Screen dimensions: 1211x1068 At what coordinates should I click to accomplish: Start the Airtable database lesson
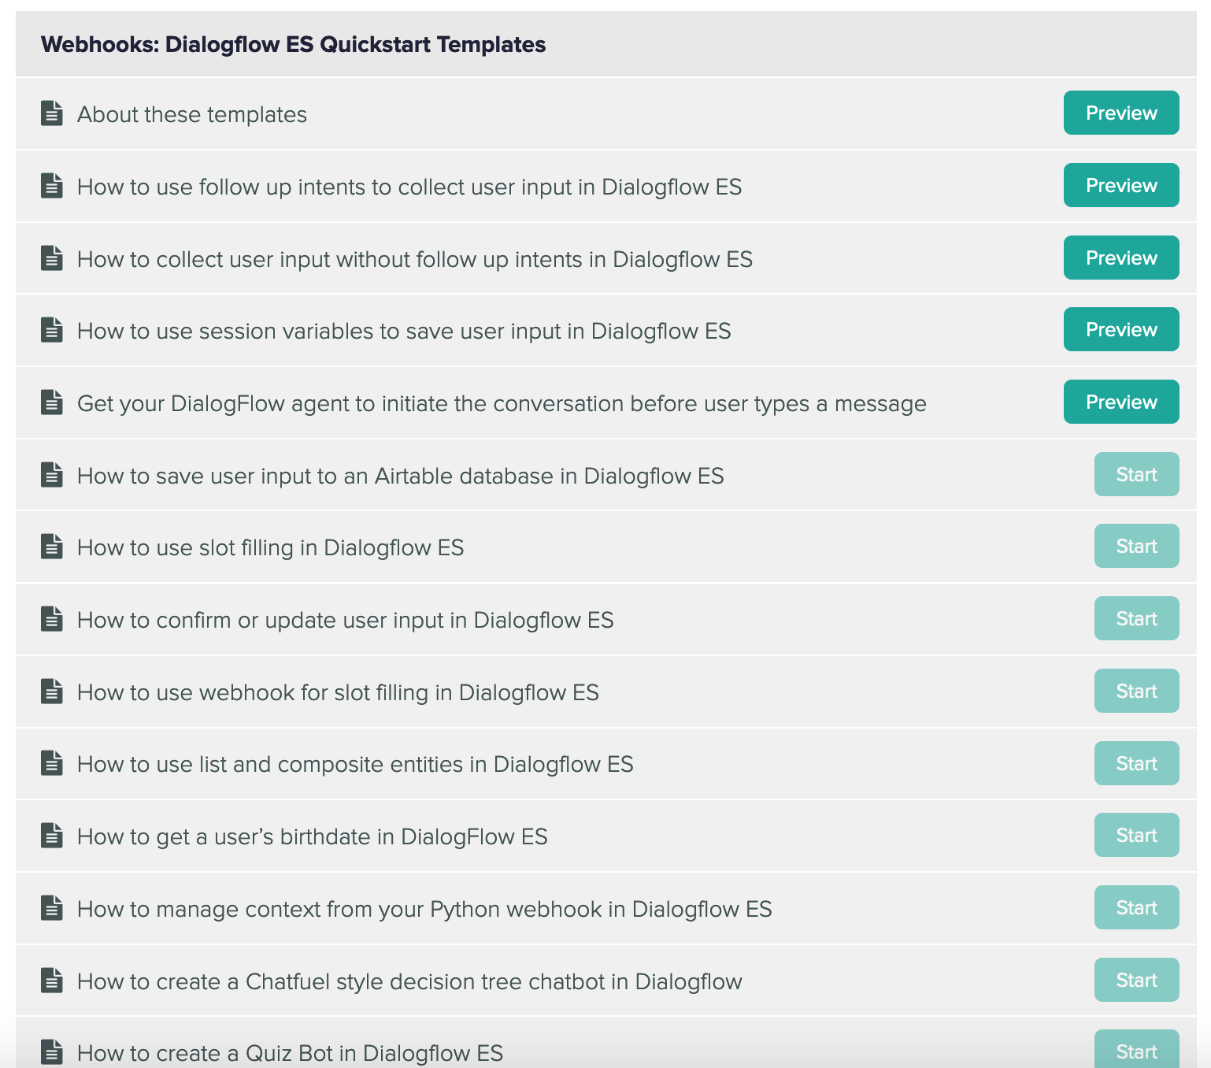pos(1136,474)
